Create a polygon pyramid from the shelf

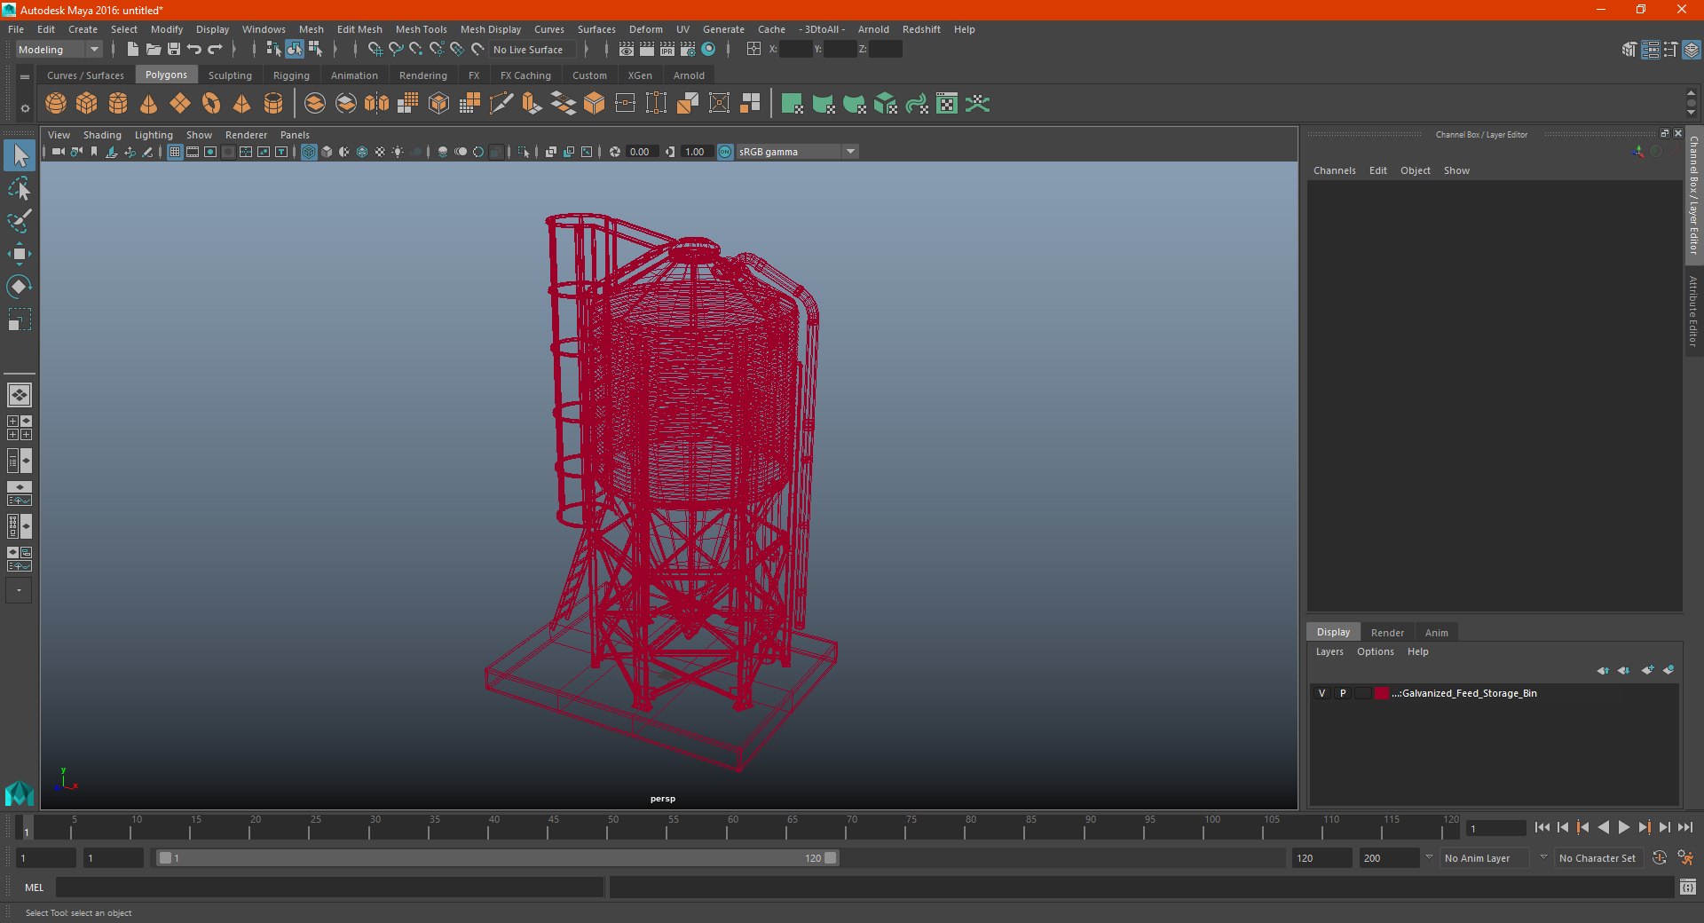point(242,104)
